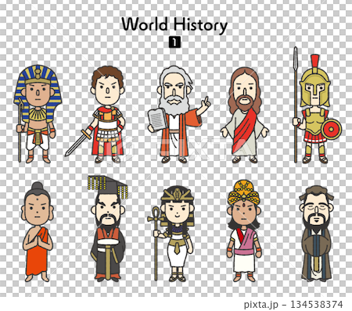
Task: Click the pixta.jp - 134538374 credit text
Action: pyautogui.click(x=293, y=304)
